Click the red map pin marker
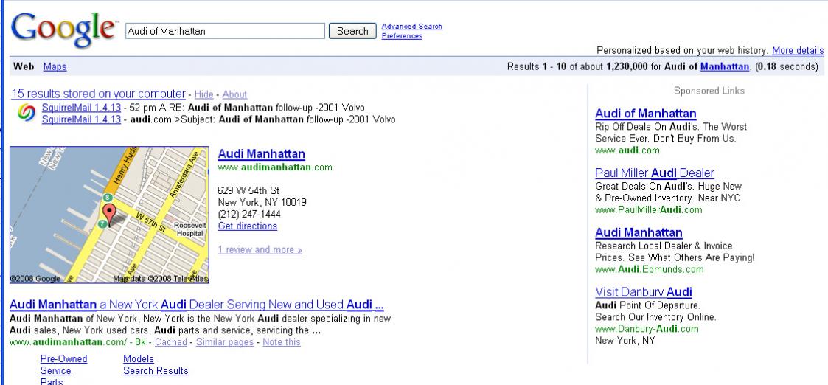The image size is (828, 385). (108, 215)
